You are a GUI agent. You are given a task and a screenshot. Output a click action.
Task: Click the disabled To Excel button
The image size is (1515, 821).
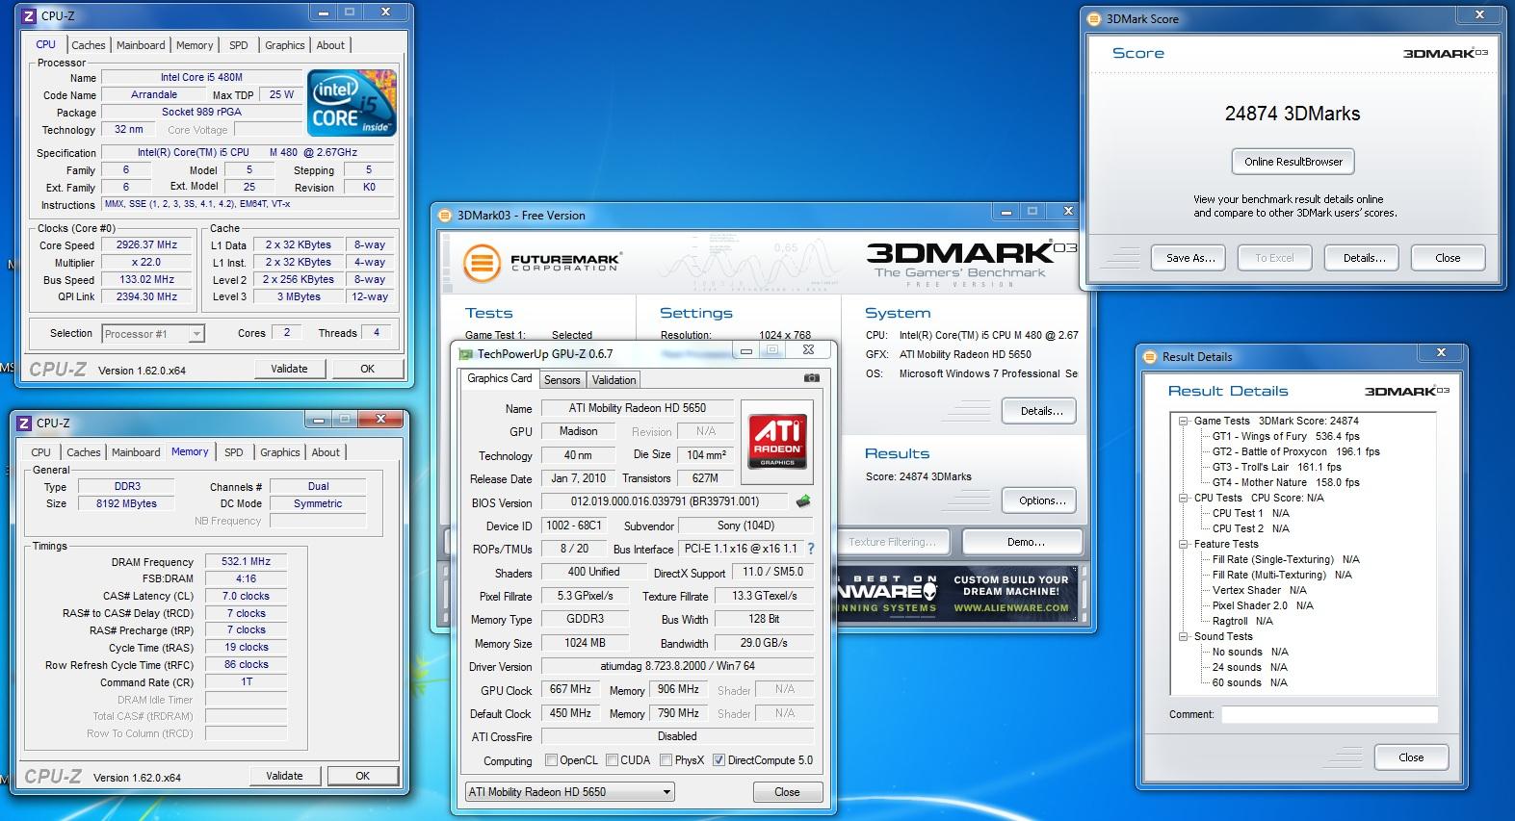[x=1274, y=258]
